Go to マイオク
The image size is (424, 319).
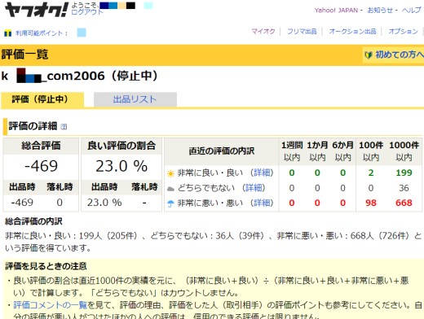tap(263, 32)
